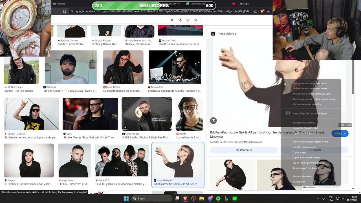Open volume control in the system tray
This screenshot has height=203, width=361.
pos(342,198)
